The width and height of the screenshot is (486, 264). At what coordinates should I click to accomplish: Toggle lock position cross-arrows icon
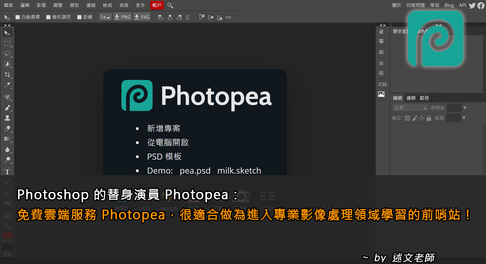coord(421,118)
